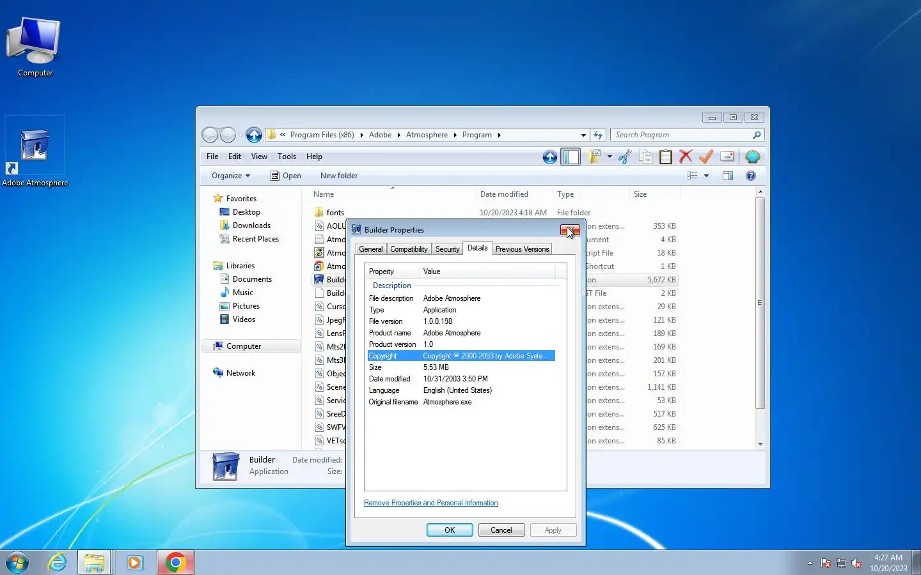Click the New folder button

pos(339,176)
